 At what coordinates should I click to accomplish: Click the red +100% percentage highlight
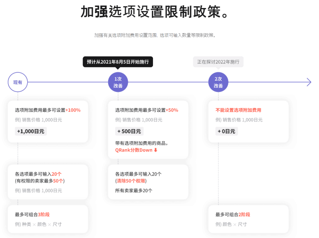(74, 110)
